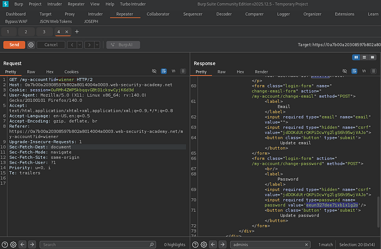This screenshot has height=249, width=381.
Task: Switch to the Logger tab
Action: point(284,14)
